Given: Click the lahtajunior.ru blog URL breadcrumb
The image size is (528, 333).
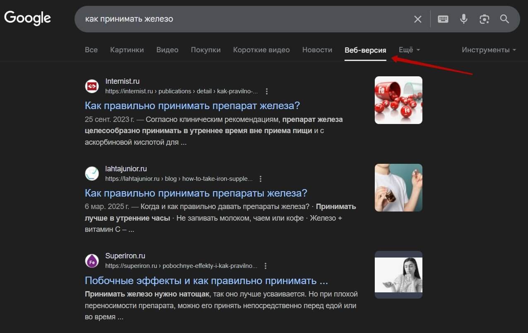Looking at the screenshot, I should click(x=179, y=179).
